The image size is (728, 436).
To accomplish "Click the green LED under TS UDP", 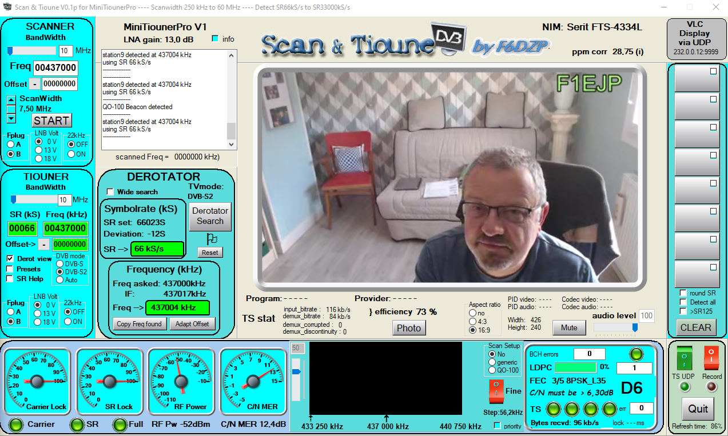I will [685, 387].
